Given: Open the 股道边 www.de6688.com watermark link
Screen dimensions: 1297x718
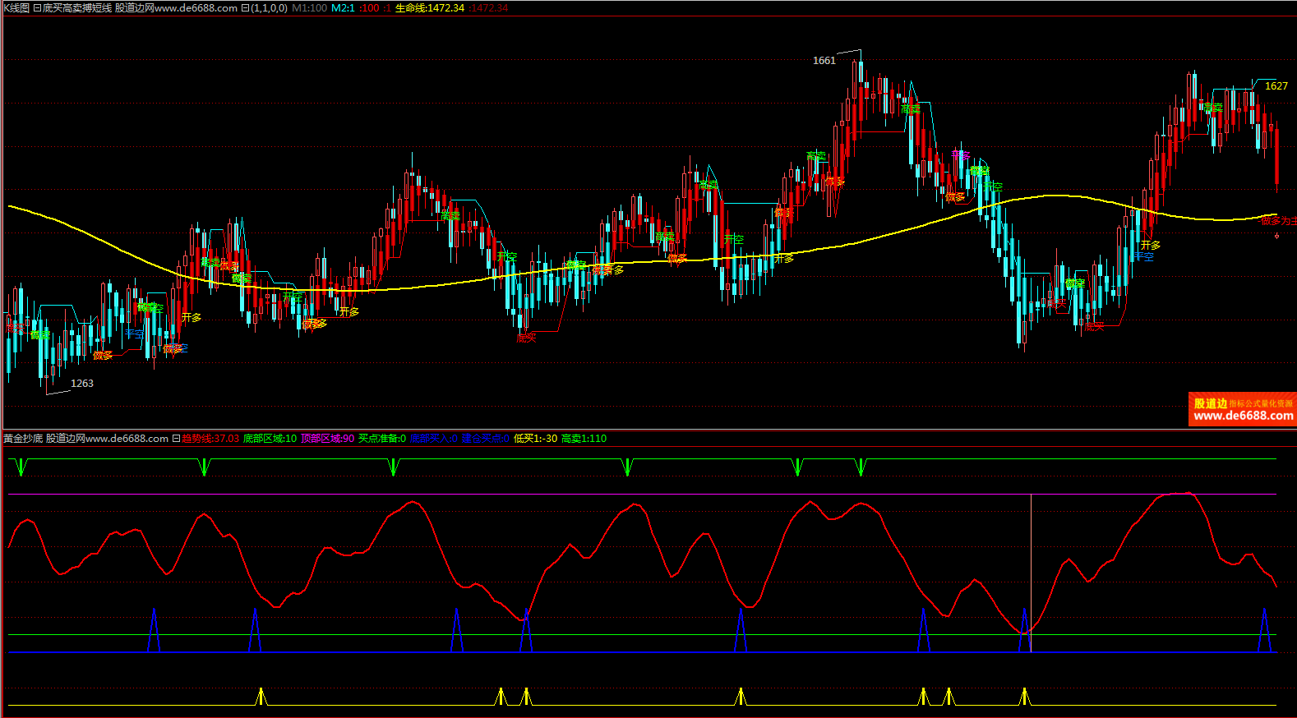Looking at the screenshot, I should [1242, 409].
